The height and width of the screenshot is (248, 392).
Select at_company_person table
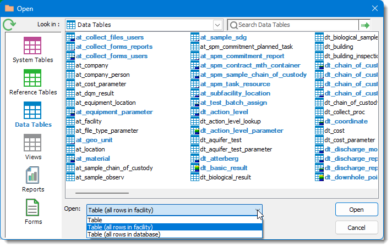(x=102, y=75)
